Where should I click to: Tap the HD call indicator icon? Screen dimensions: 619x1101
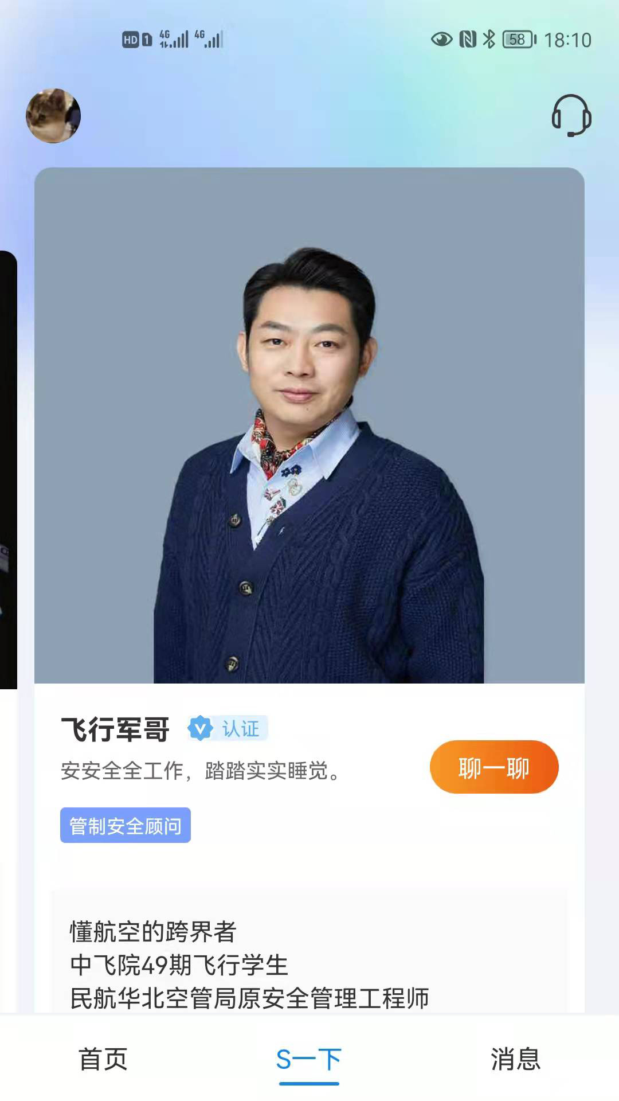click(137, 40)
